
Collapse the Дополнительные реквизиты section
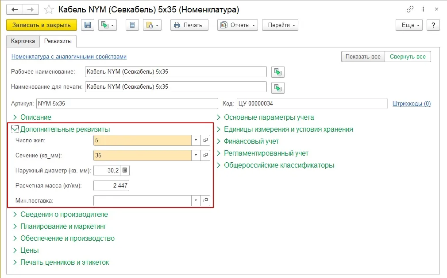coord(15,129)
